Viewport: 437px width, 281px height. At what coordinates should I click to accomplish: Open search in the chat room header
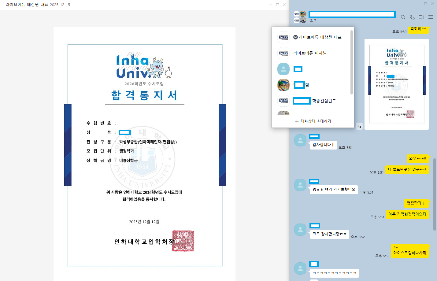(403, 17)
